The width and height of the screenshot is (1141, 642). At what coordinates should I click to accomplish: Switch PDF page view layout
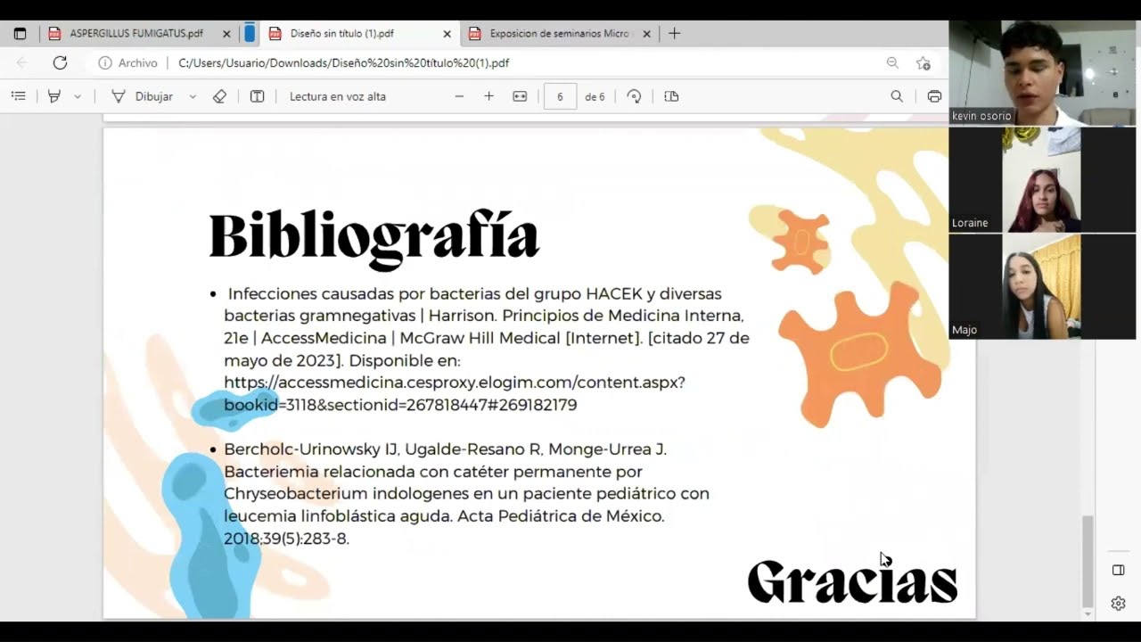pyautogui.click(x=671, y=96)
